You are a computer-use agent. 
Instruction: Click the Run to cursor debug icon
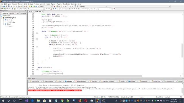click(x=57, y=6)
